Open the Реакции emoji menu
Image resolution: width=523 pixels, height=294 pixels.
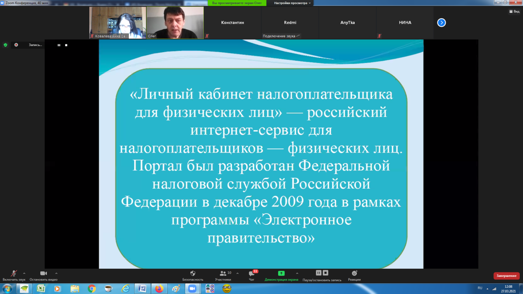(354, 274)
